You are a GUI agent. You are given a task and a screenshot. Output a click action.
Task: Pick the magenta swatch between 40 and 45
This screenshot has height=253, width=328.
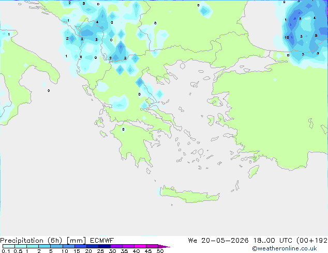point(140,246)
